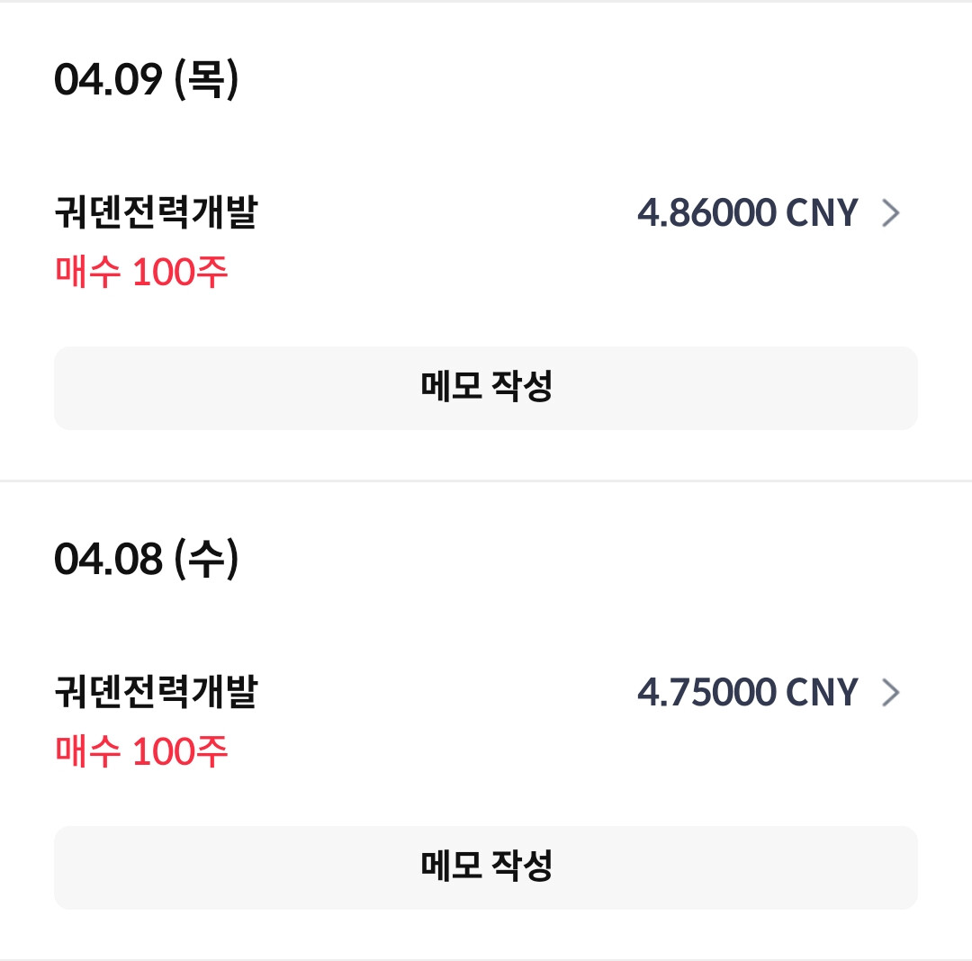Screen dimensions: 972x961
Task: Click the 4.75000 CNY price
Action: (x=706, y=692)
